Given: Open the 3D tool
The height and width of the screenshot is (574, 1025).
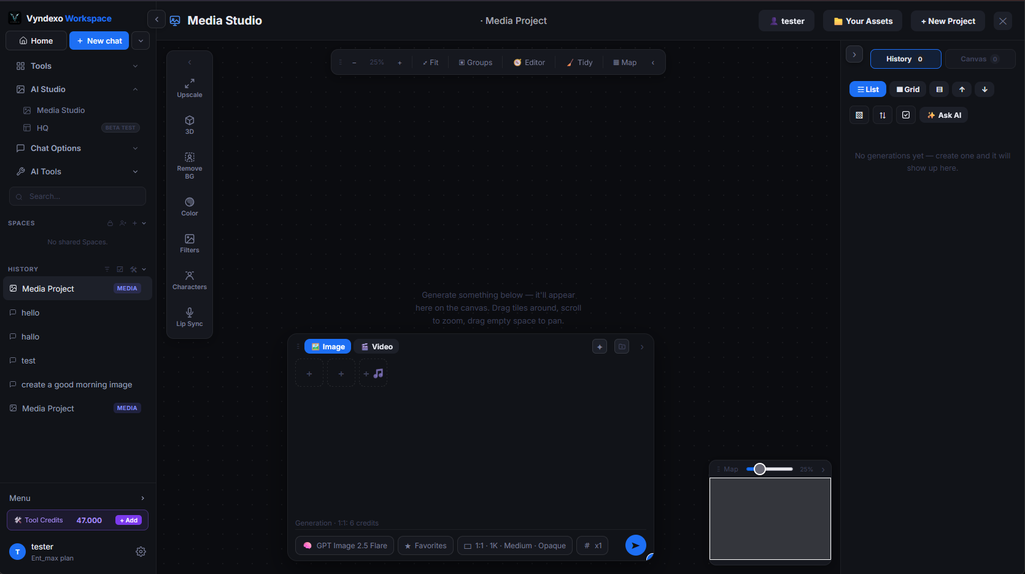Looking at the screenshot, I should coord(190,125).
